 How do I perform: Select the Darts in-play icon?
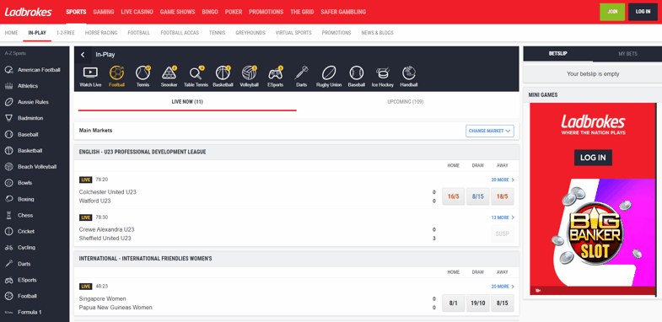[301, 77]
